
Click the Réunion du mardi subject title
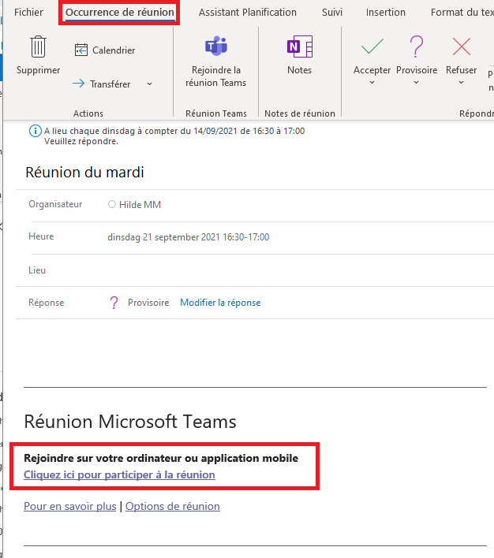[84, 173]
